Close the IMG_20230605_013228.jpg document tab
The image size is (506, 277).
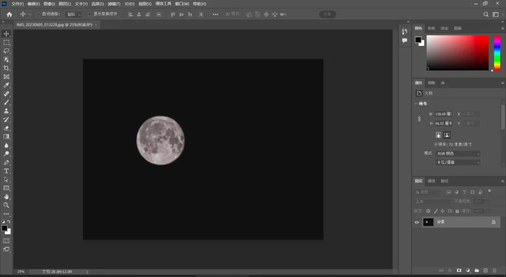click(96, 25)
